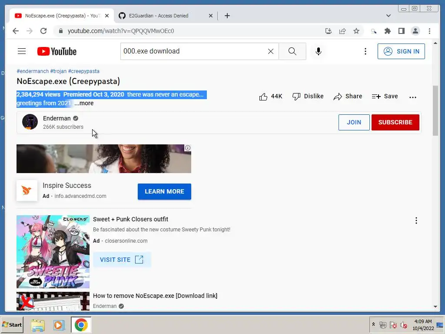Open Sweet + Punk Closers outfit title
The width and height of the screenshot is (445, 334).
point(130,219)
